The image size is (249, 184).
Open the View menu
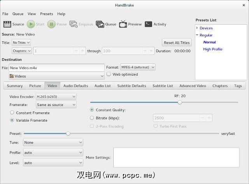32,14
